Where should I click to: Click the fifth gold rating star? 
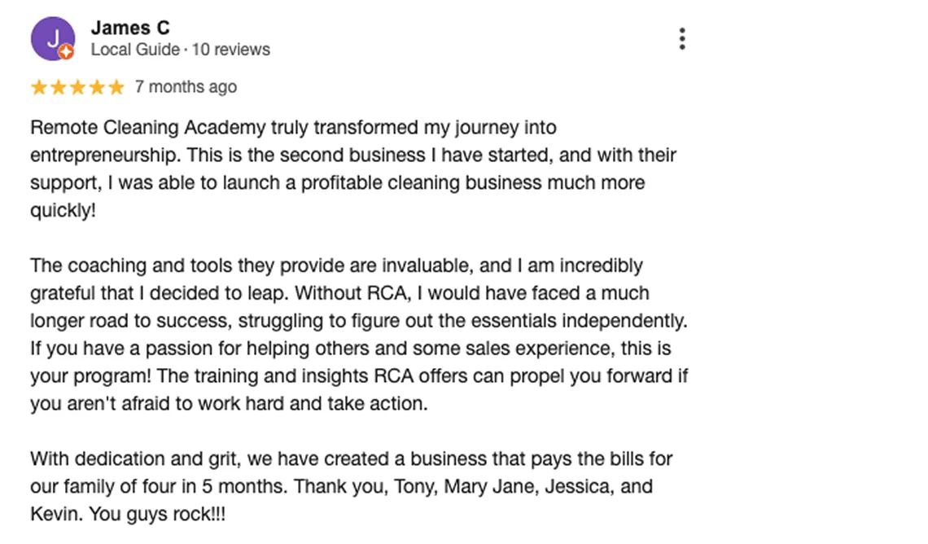116,87
